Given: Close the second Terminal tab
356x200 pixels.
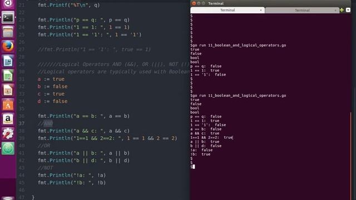Looking at the screenshot, I should [x=335, y=10].
